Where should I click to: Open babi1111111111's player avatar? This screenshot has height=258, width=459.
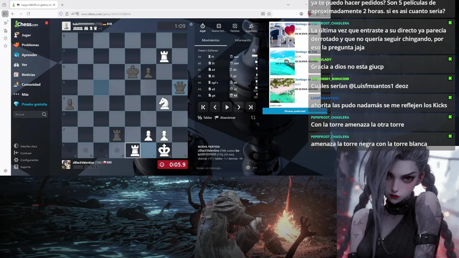[66, 26]
